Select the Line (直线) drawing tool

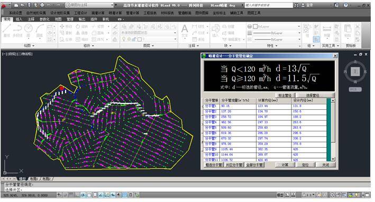coord(7,31)
